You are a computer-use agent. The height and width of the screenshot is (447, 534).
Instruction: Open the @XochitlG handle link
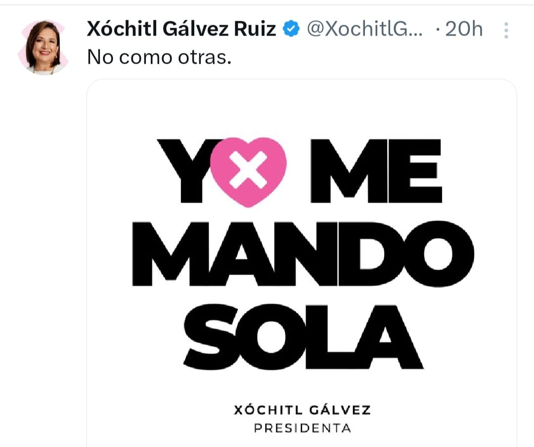365,30
